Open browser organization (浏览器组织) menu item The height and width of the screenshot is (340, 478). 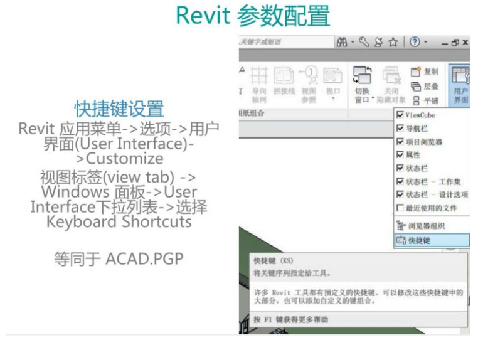point(432,226)
